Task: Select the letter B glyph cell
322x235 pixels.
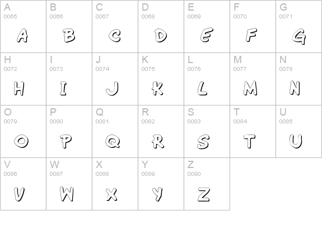Action: [69, 35]
